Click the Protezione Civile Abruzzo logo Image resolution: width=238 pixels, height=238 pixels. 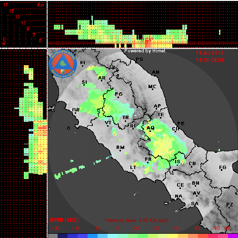click(63, 64)
